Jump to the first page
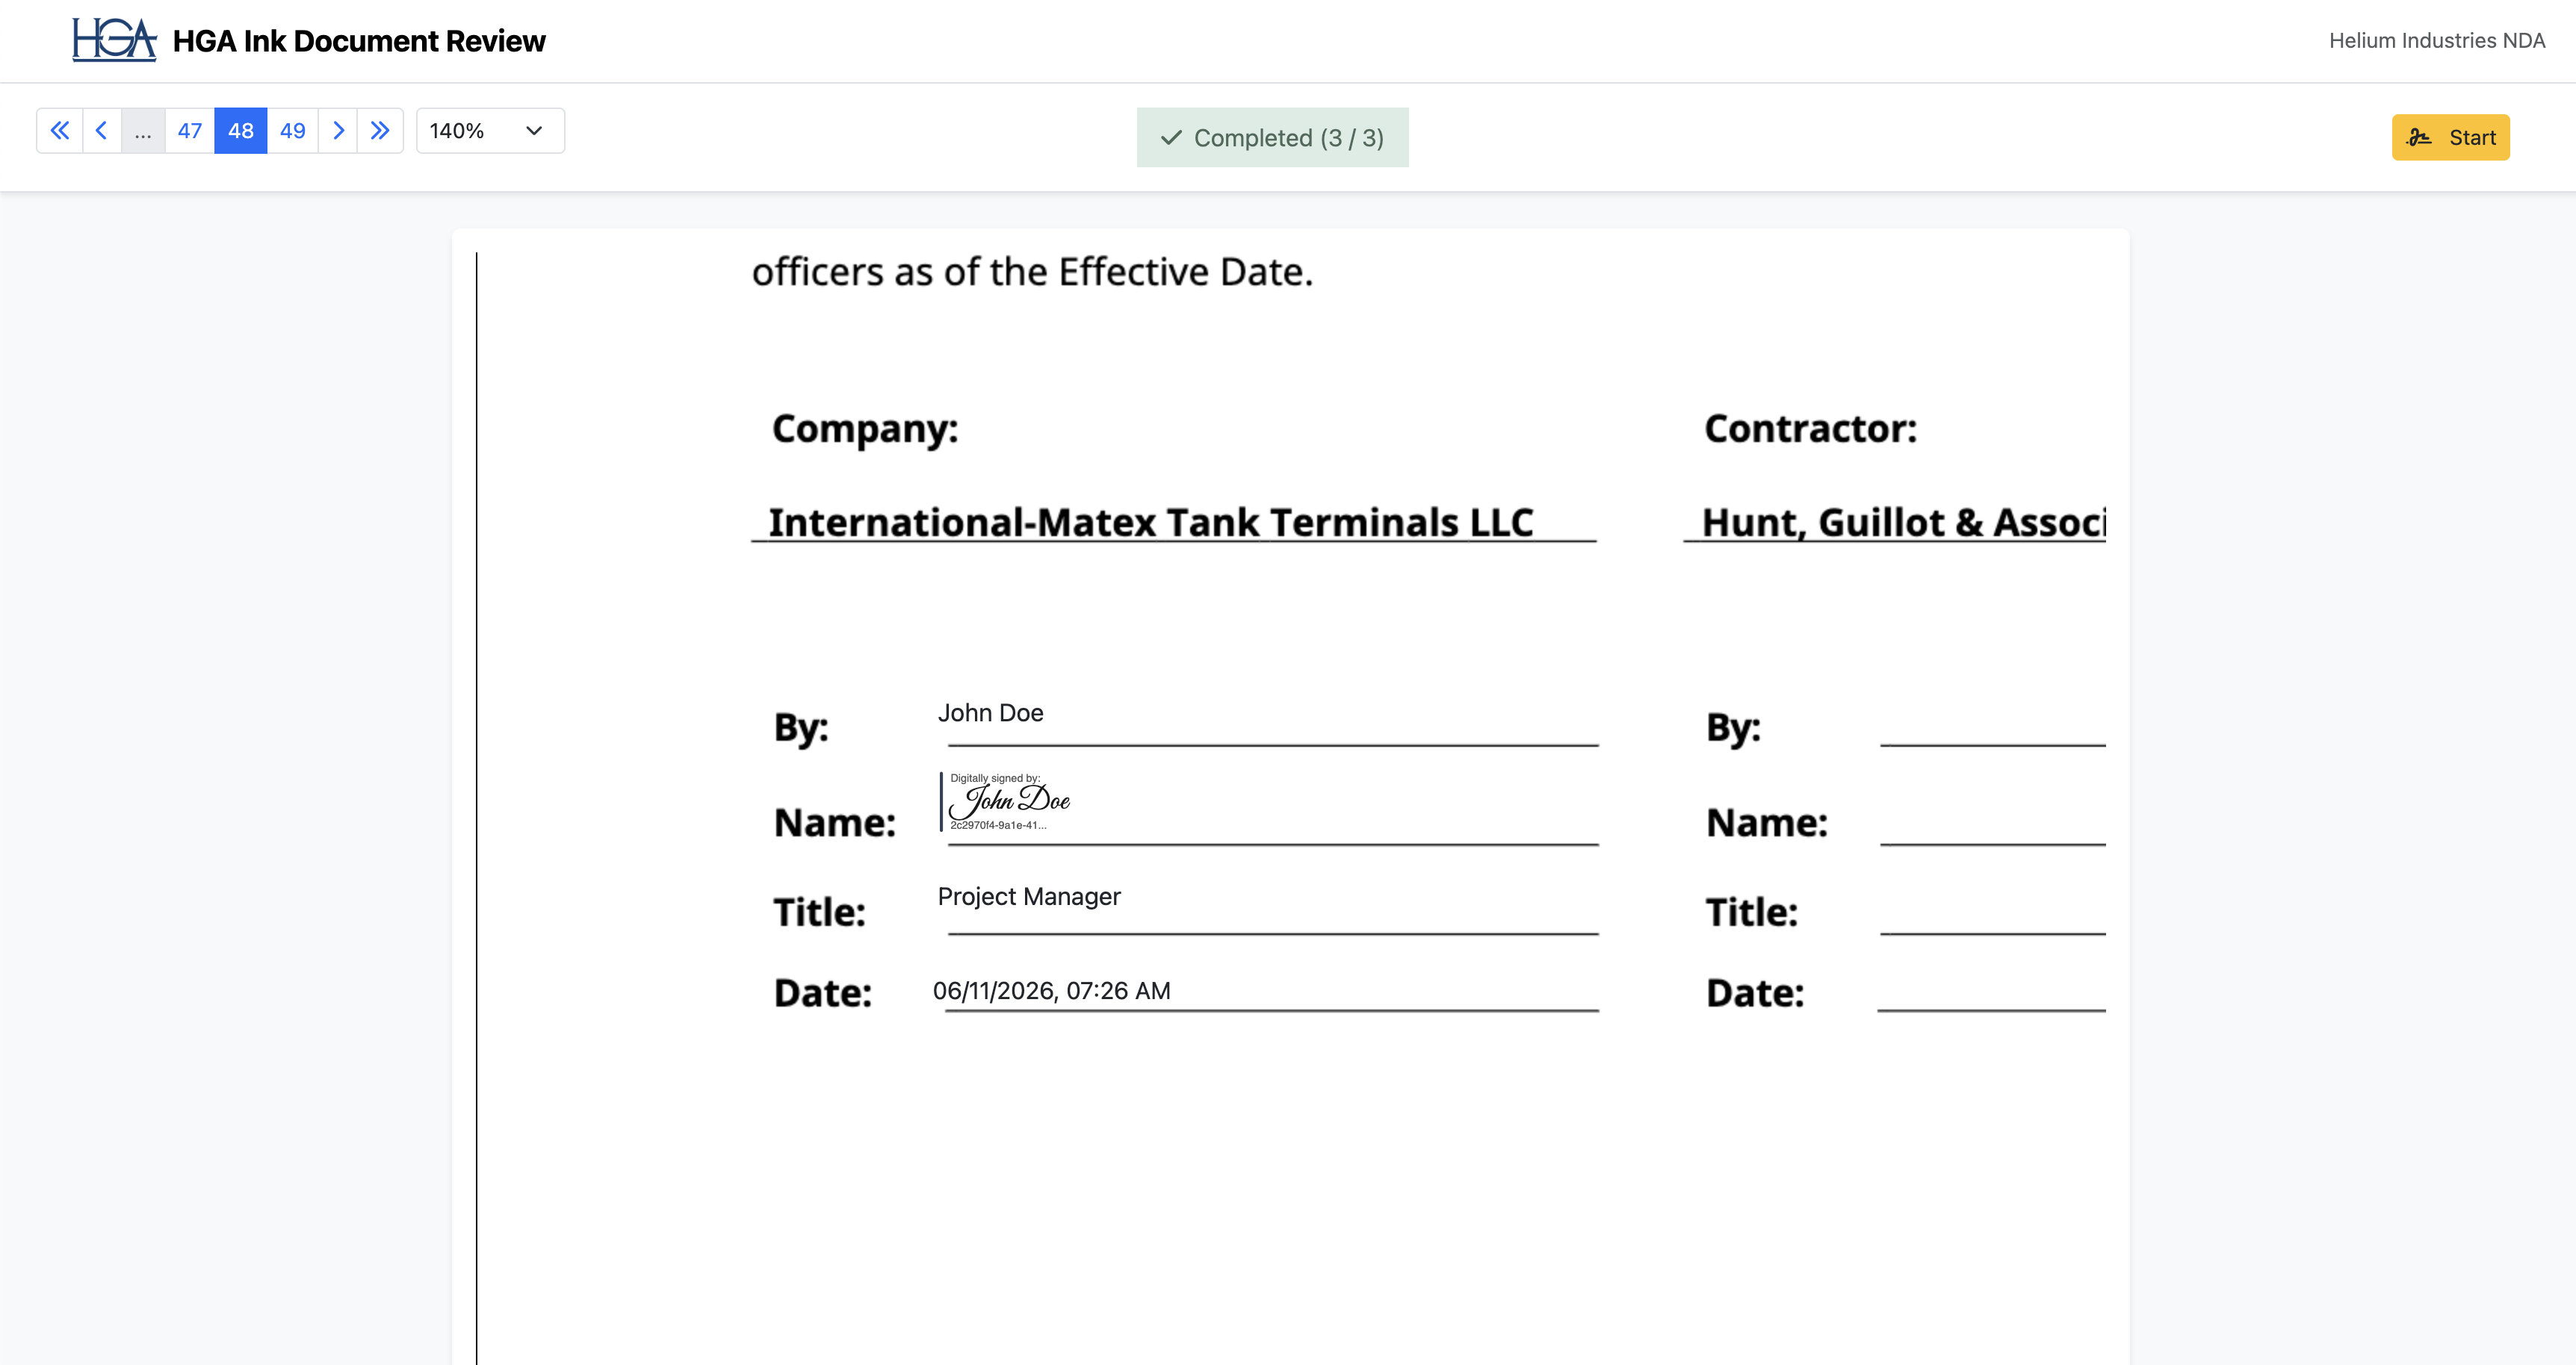 [60, 131]
